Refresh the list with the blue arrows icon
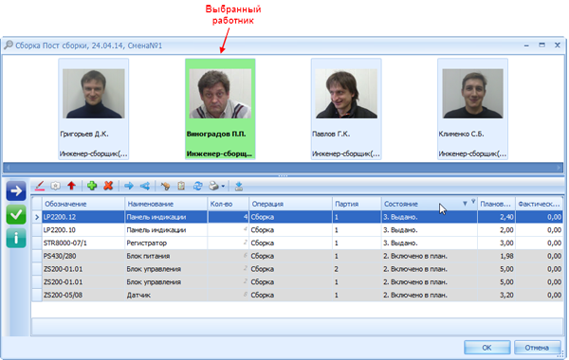This screenshot has height=360, width=569. 198,186
